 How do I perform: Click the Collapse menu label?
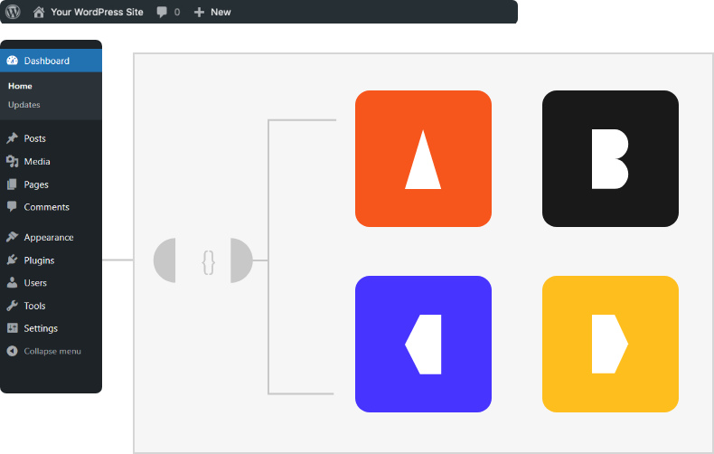[52, 351]
